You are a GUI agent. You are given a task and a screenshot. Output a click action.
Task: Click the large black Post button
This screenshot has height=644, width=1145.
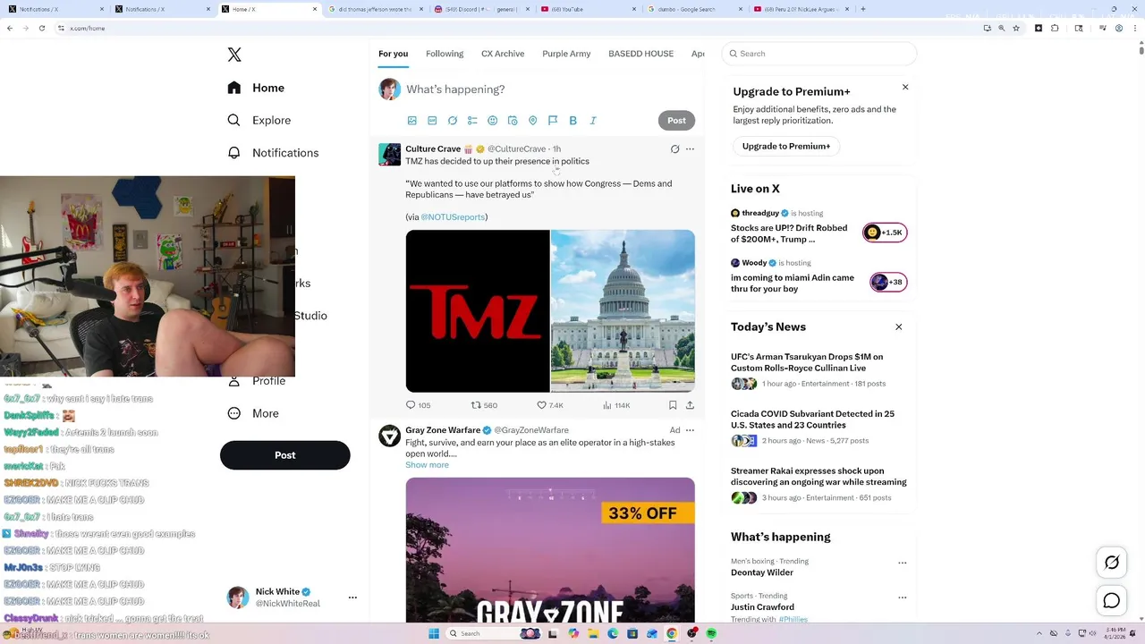coord(284,455)
